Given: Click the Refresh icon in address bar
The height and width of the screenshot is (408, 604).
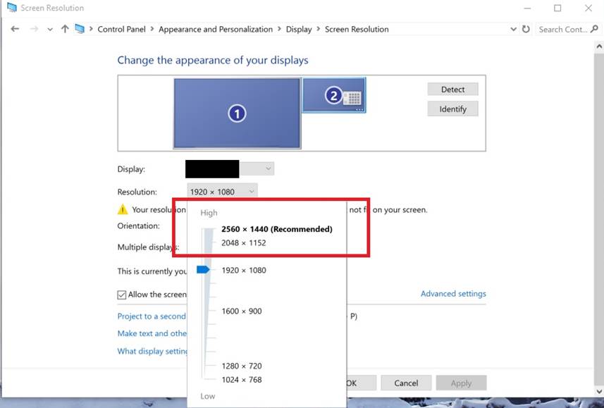Looking at the screenshot, I should click(x=526, y=29).
